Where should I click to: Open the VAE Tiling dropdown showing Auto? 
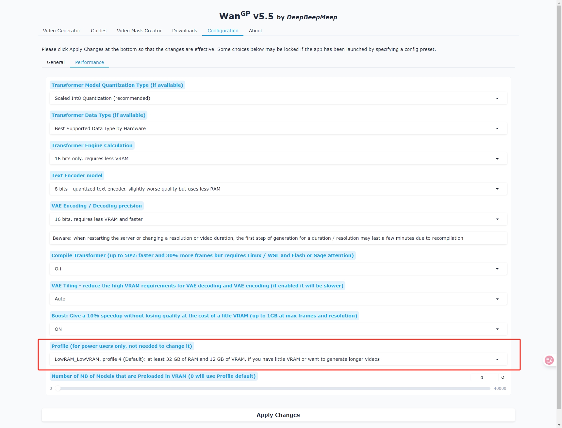278,299
